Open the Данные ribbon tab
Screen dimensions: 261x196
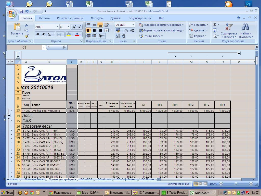(116, 18)
